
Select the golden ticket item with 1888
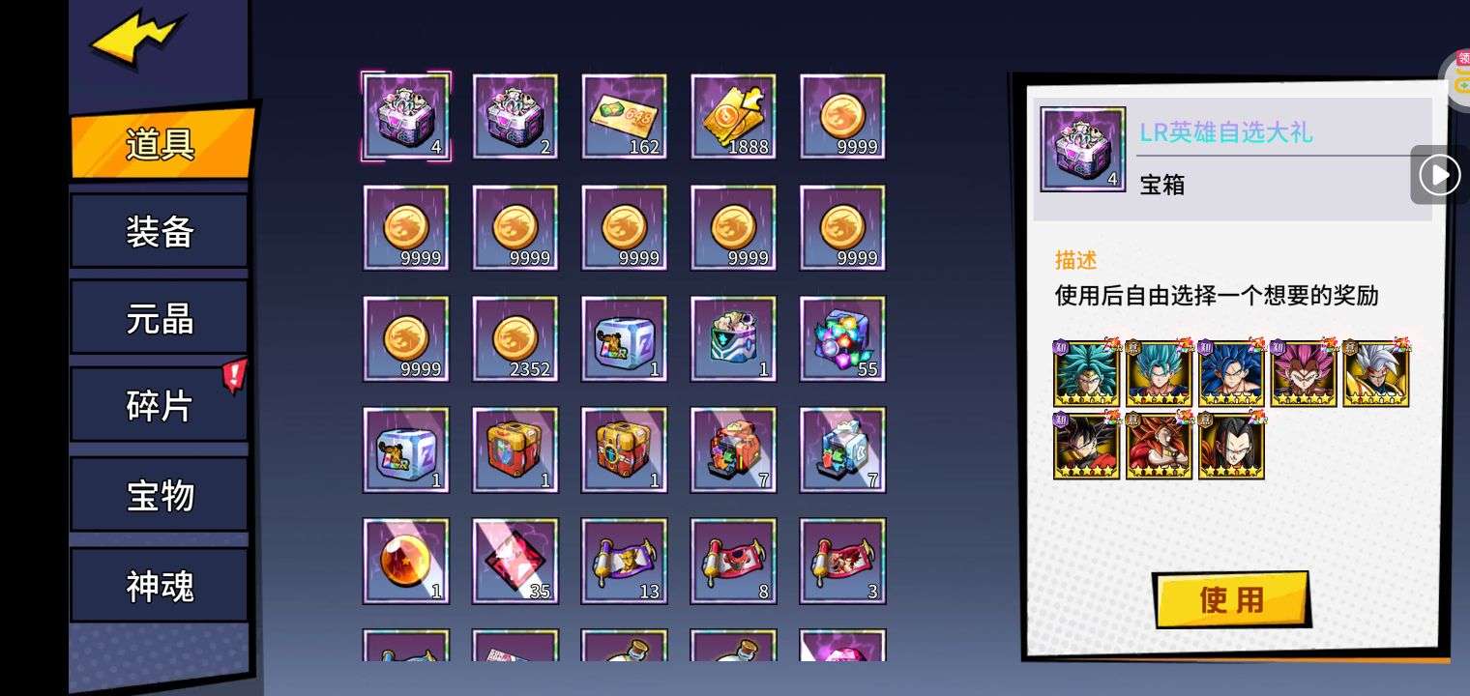click(733, 117)
